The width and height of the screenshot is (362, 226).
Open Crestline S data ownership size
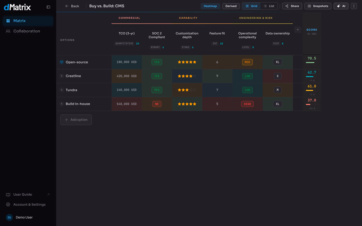point(278,76)
